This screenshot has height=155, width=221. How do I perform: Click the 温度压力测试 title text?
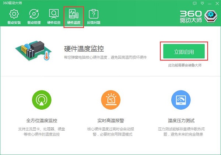[x=181, y=121]
